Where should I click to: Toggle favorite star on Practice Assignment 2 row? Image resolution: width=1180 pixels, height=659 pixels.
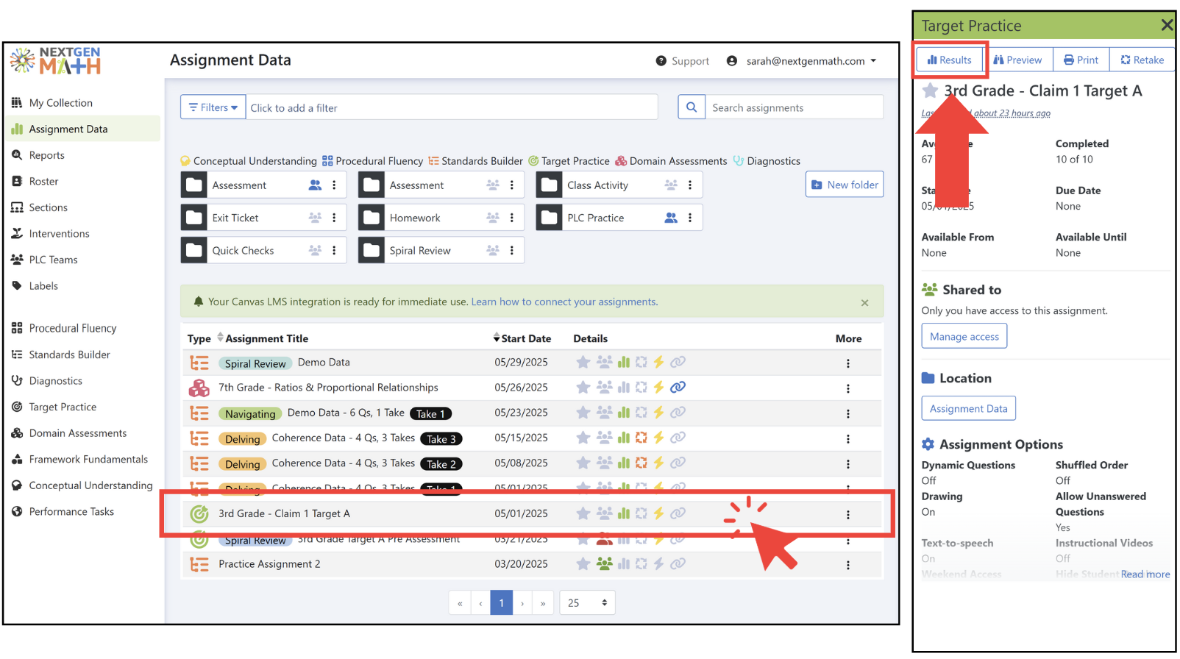tap(583, 563)
